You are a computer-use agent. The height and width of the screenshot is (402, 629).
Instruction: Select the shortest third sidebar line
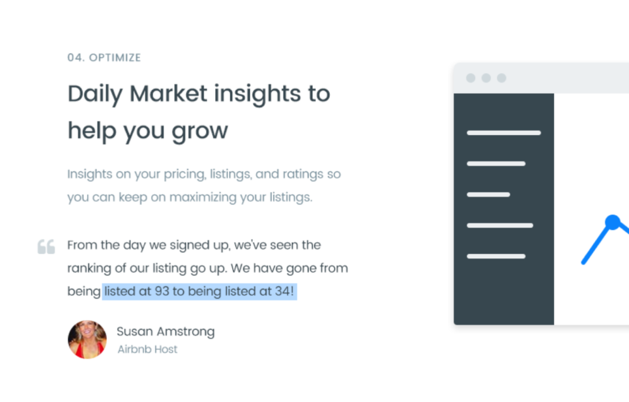click(x=488, y=194)
